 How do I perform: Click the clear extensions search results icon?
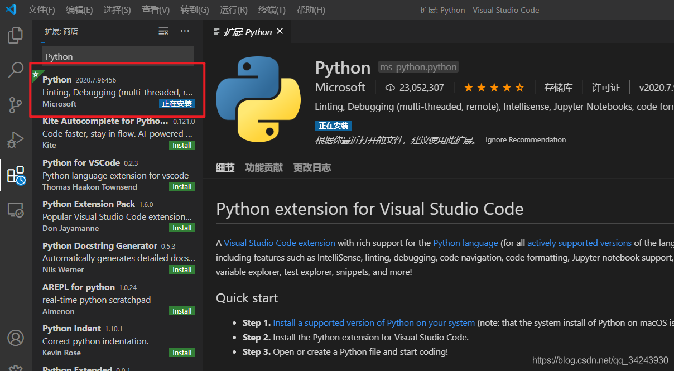tap(163, 31)
